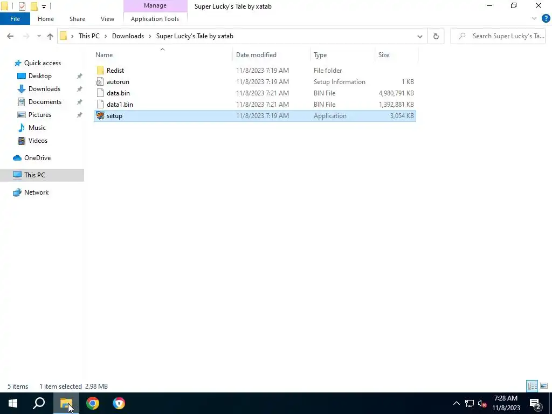
Task: Open Pictures in navigation pane
Action: 40,115
